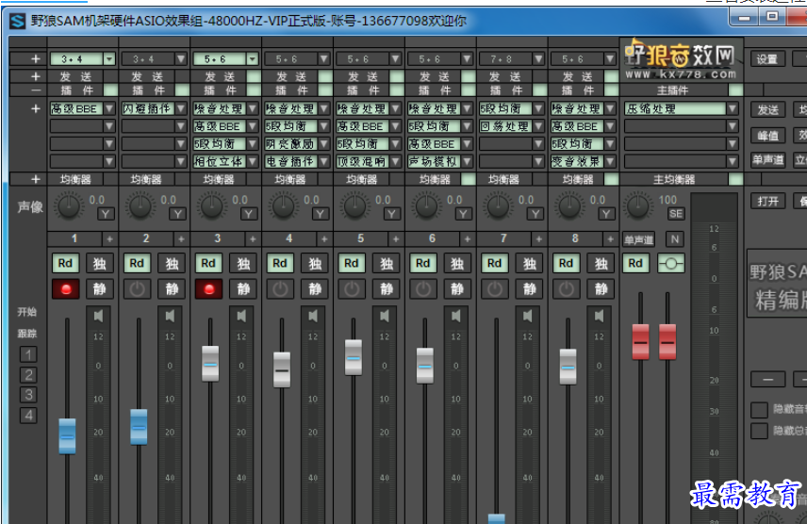Click the 均衡器 label on channel 2
Image resolution: width=807 pixels, height=524 pixels.
coord(147,179)
